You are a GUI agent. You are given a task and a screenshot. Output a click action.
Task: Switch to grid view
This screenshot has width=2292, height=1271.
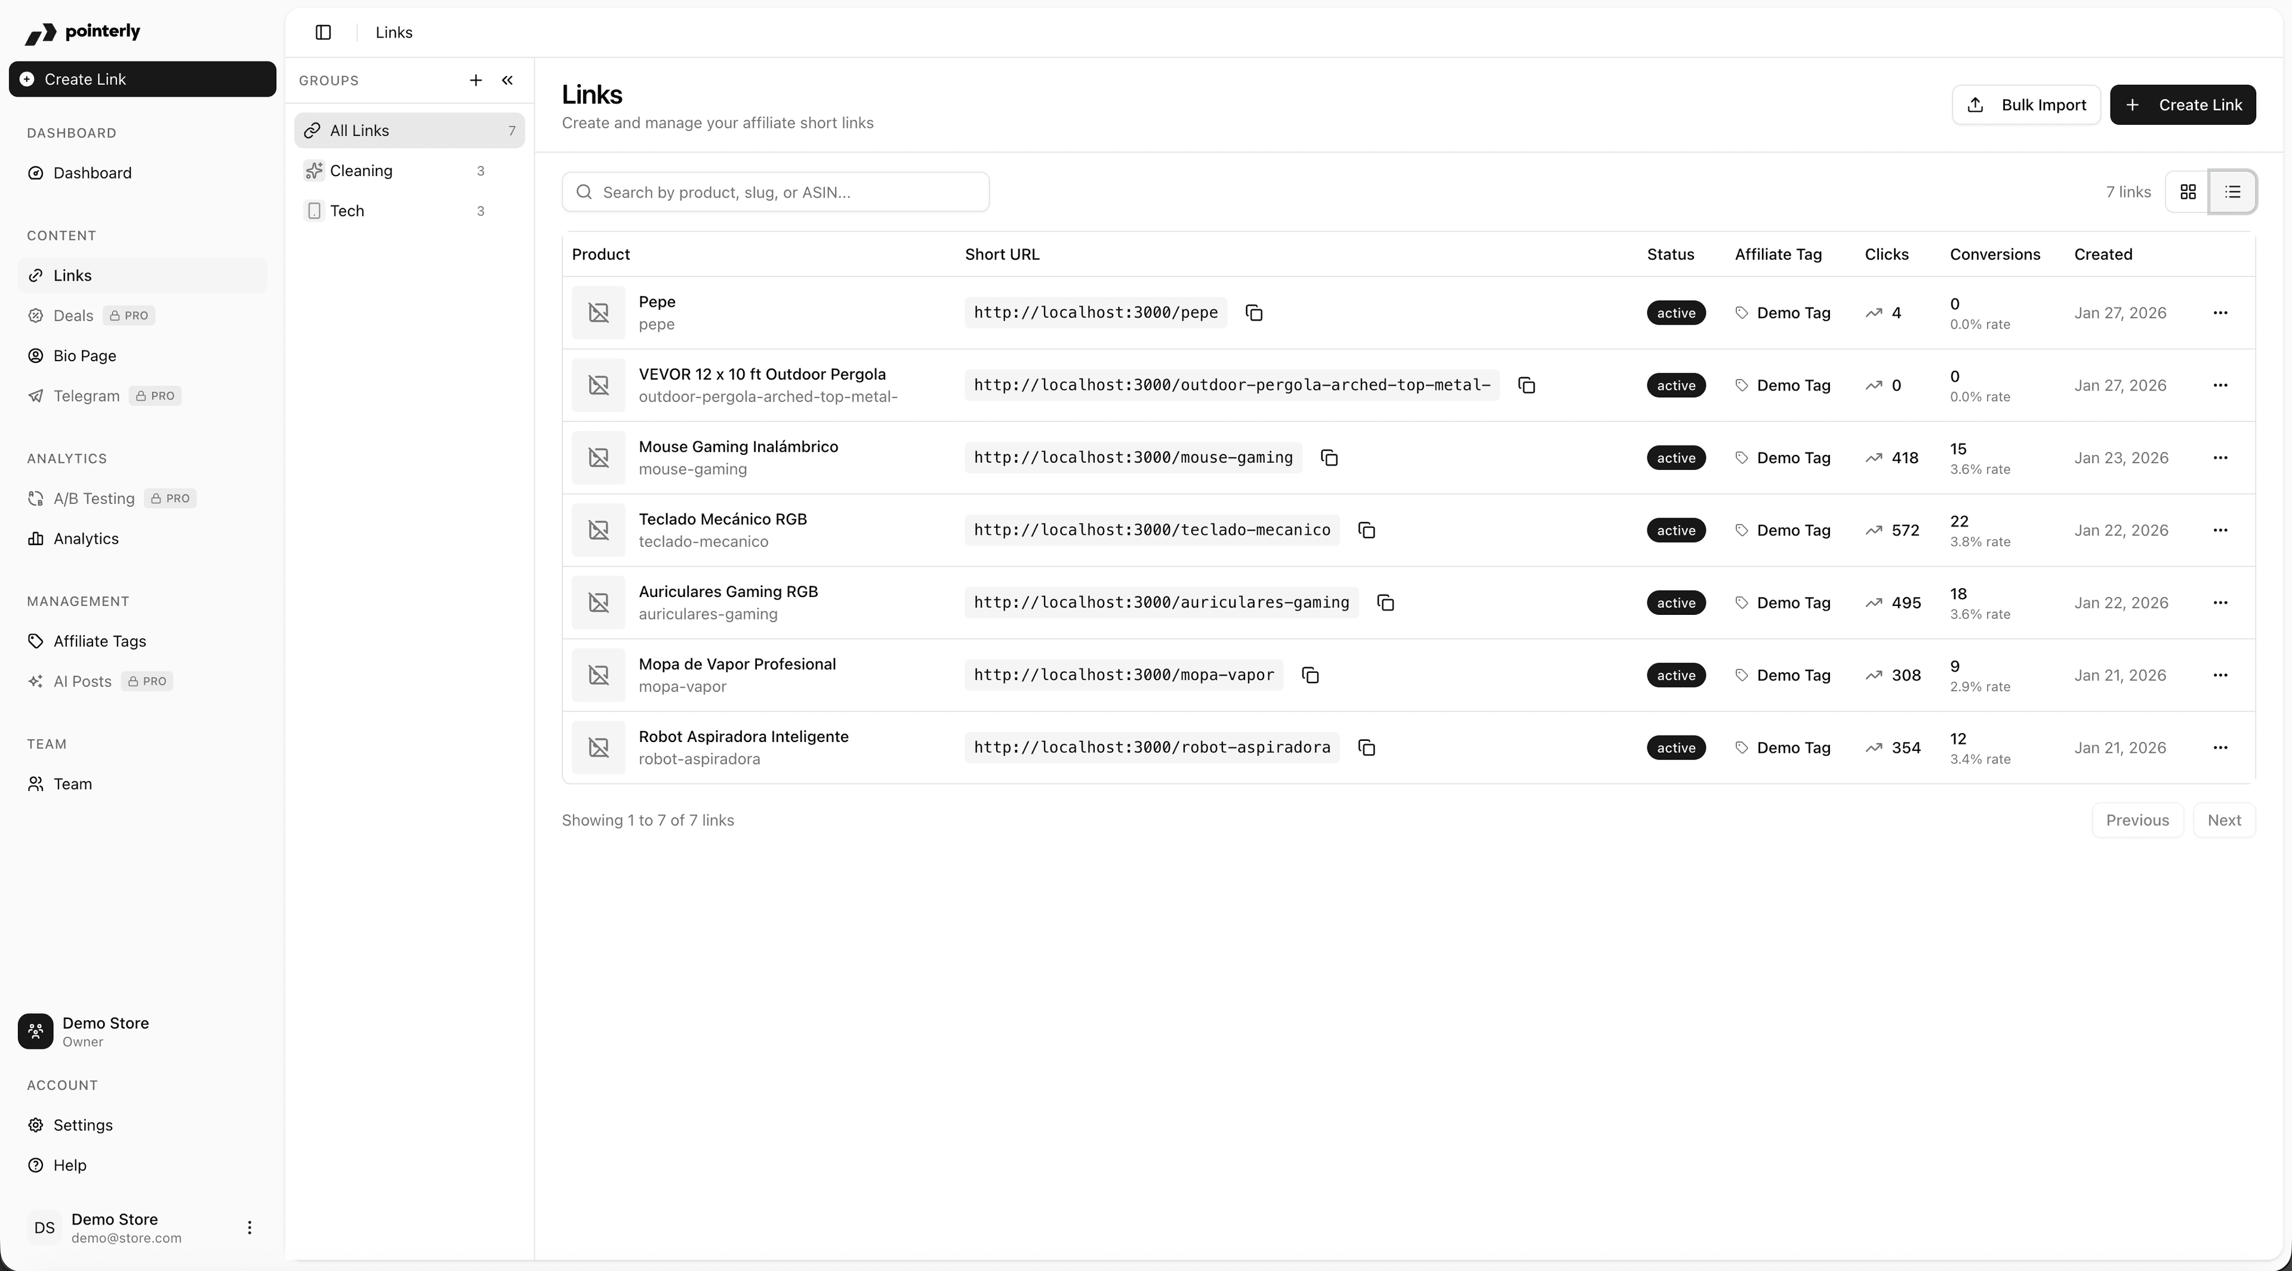pyautogui.click(x=2188, y=192)
